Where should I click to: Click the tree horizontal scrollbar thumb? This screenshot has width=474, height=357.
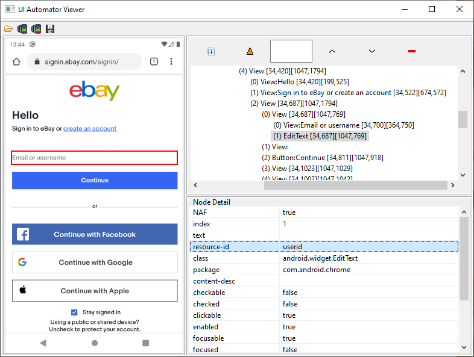356,185
